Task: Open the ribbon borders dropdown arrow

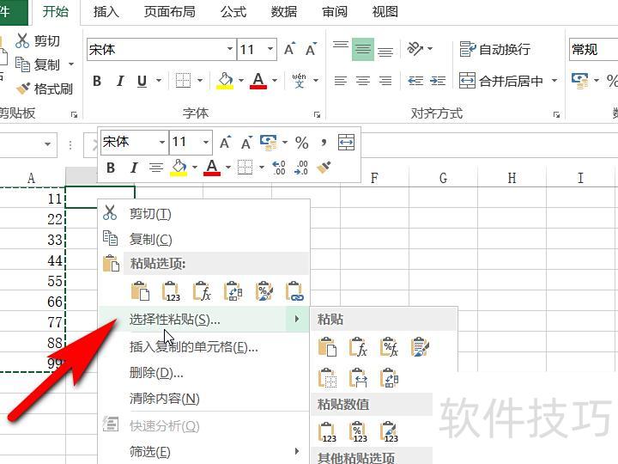Action: coord(200,81)
